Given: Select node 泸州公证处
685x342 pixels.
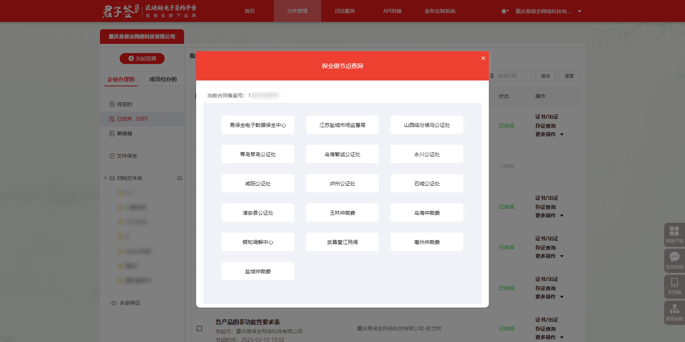Looking at the screenshot, I should click(342, 183).
